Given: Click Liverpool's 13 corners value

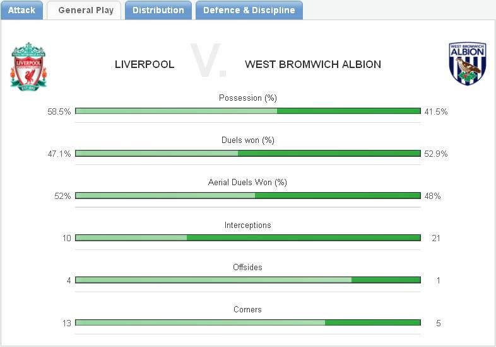Looking at the screenshot, I should (66, 323).
